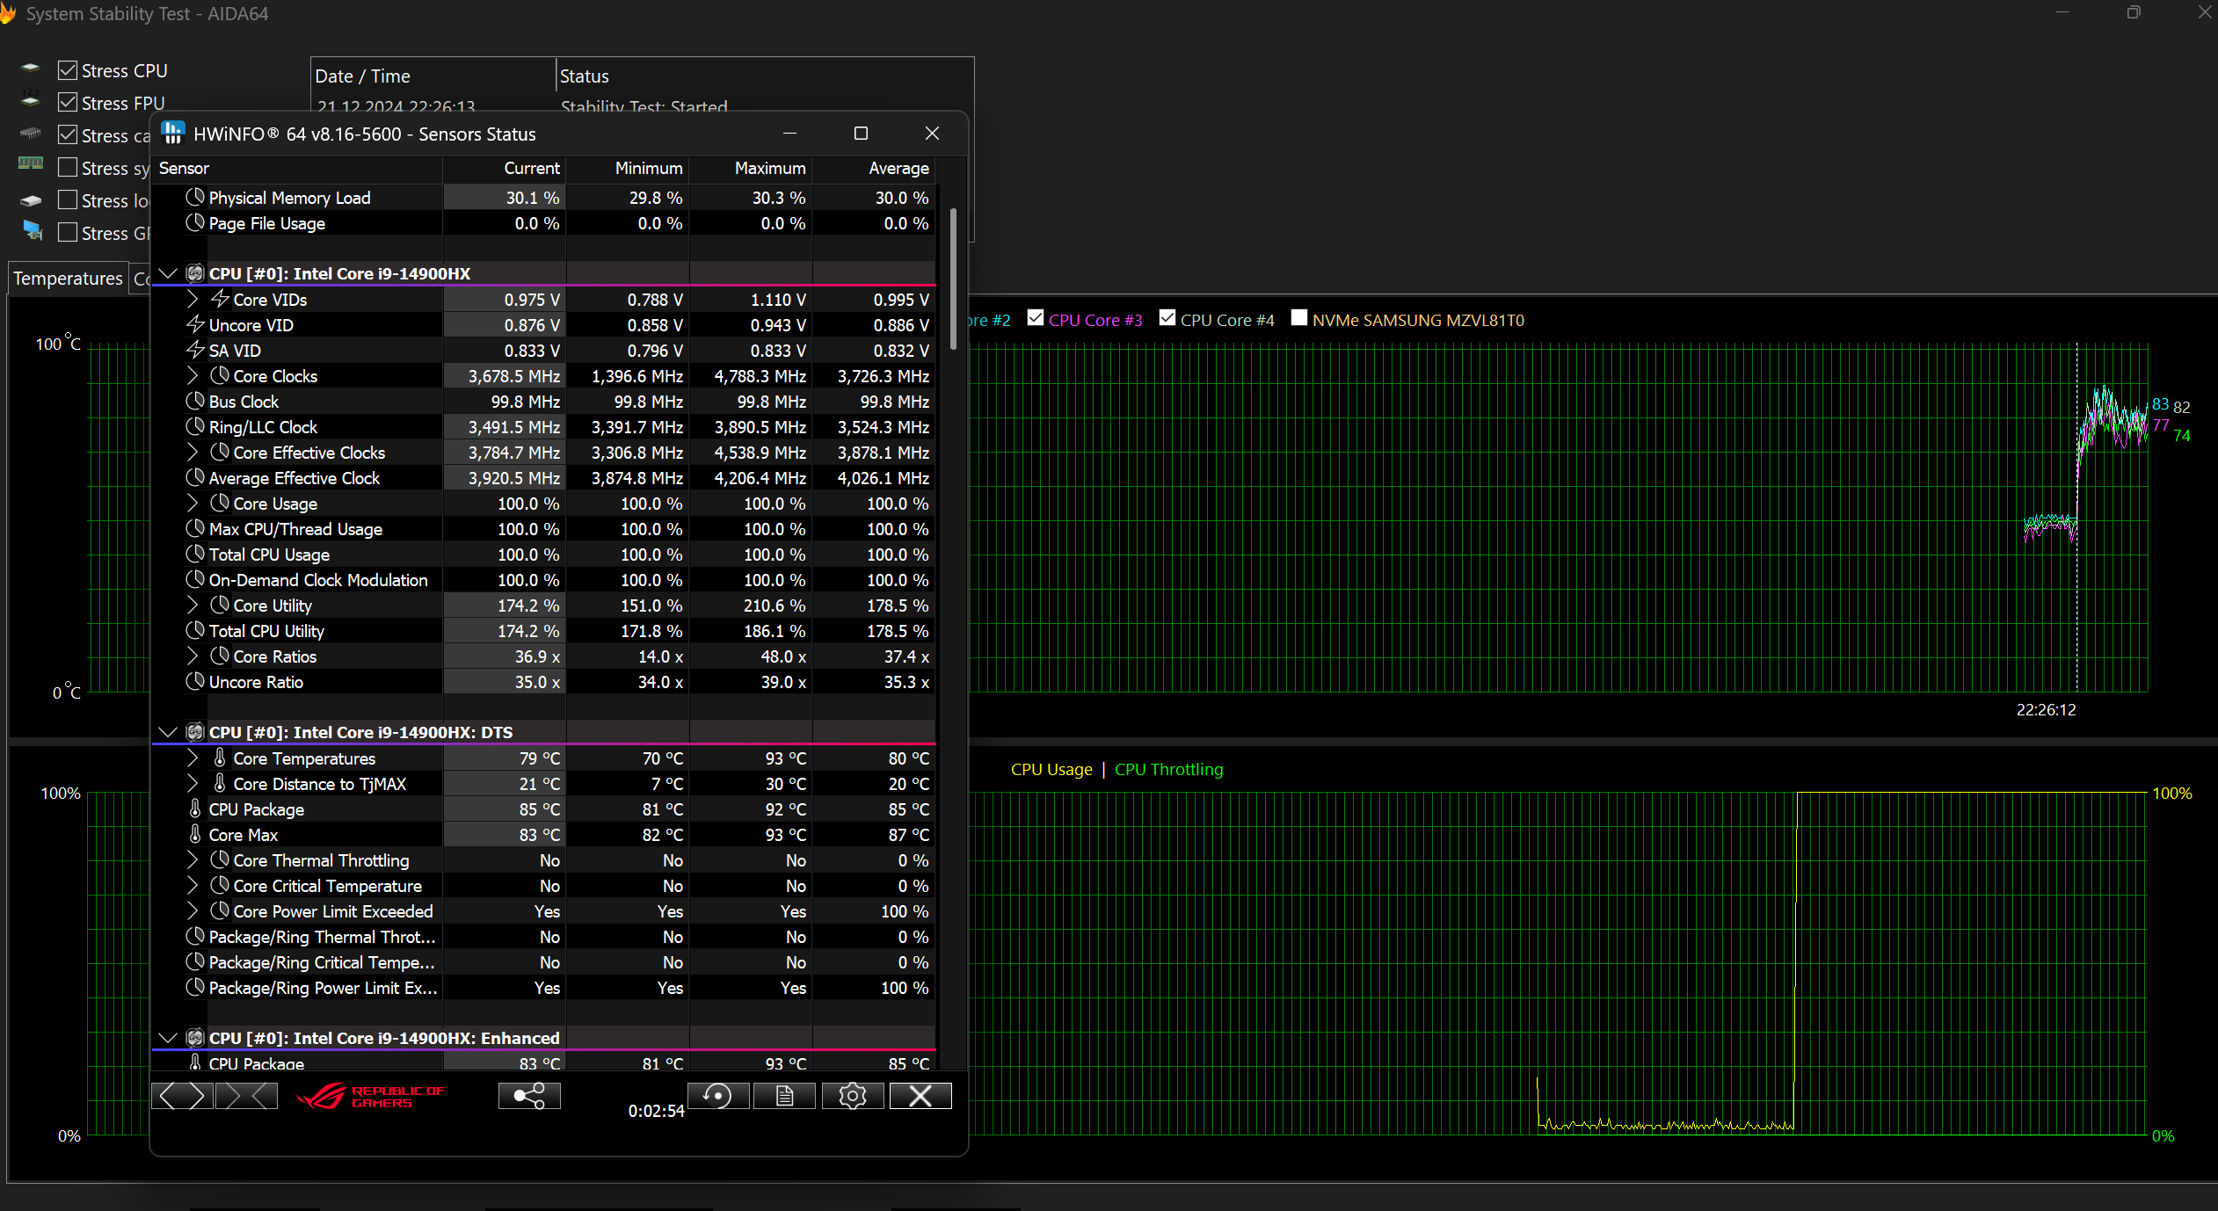This screenshot has height=1211, width=2218.
Task: Open HWiNFO sensor settings gear
Action: point(853,1095)
